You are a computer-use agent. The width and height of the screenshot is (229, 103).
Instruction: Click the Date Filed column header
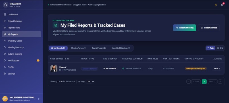[153, 59]
